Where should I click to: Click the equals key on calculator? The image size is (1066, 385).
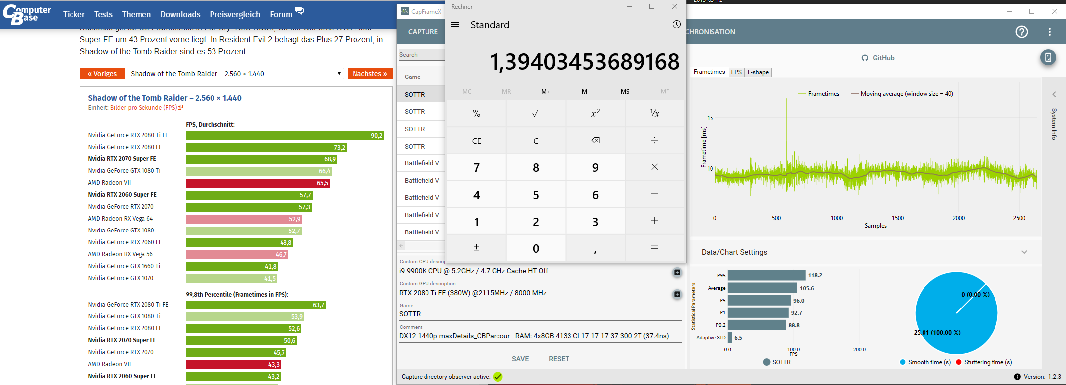(x=654, y=248)
